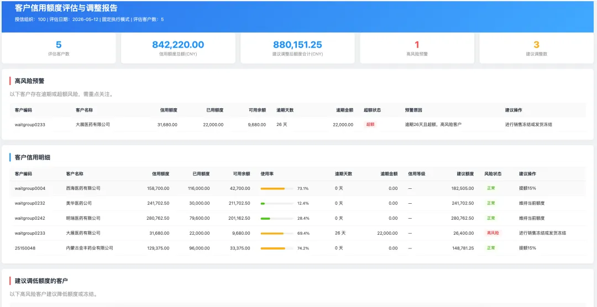Viewport: 597px width, 307px height.
Task: Select customer code waitgroup0004 row
Action: pyautogui.click(x=298, y=188)
